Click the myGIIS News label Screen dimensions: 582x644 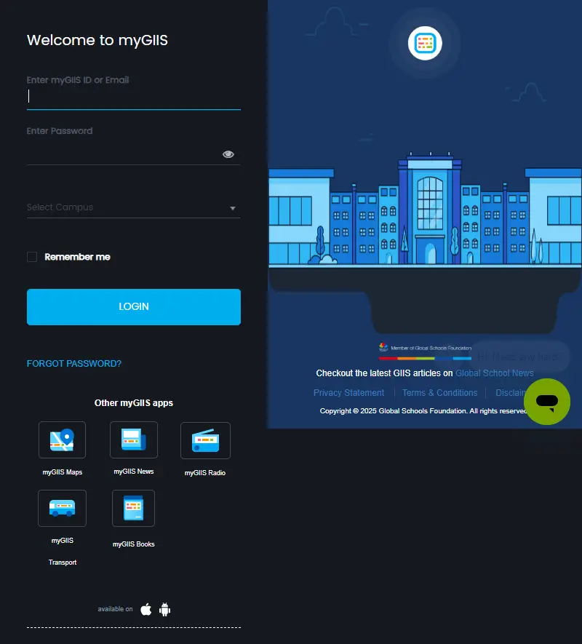[x=133, y=472]
